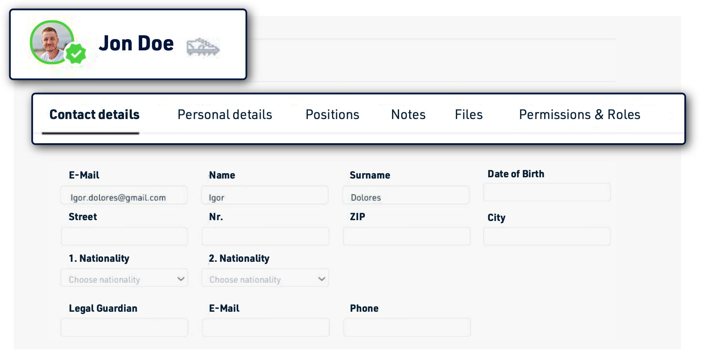Select the Files tab
This screenshot has height=350, width=701.
tap(468, 115)
